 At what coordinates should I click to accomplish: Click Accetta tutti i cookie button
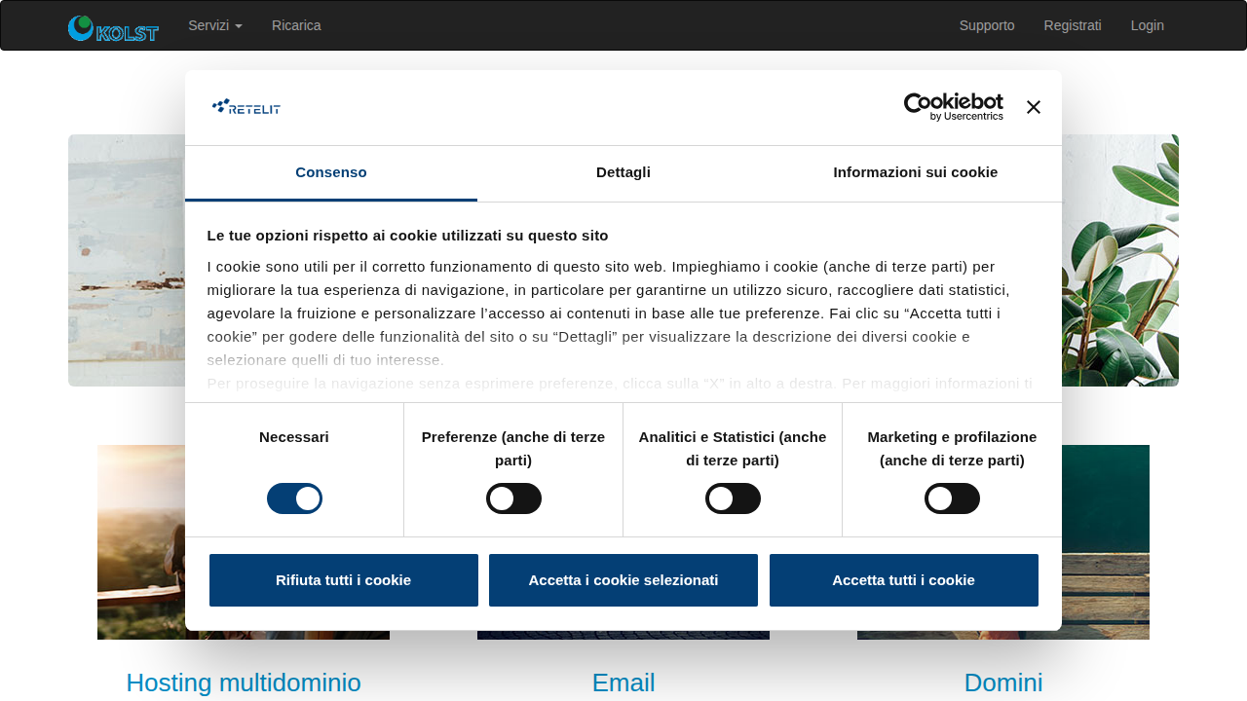coord(904,580)
